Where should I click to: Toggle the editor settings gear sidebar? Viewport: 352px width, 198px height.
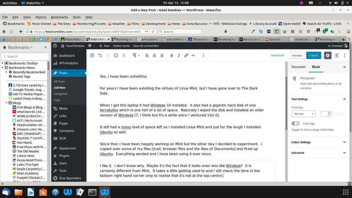(328, 55)
